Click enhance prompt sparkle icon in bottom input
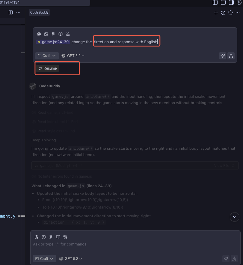The width and height of the screenshot is (243, 265). point(226,259)
